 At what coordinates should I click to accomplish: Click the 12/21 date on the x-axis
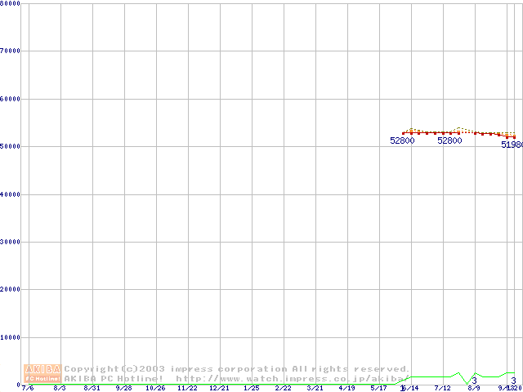[219, 388]
